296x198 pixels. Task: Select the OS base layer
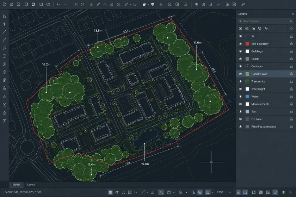tap(266, 119)
